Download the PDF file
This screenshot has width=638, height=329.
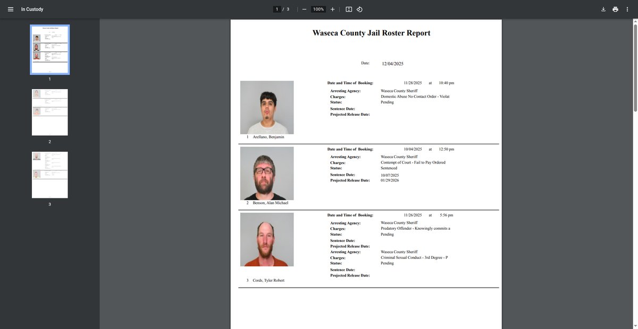(x=603, y=9)
